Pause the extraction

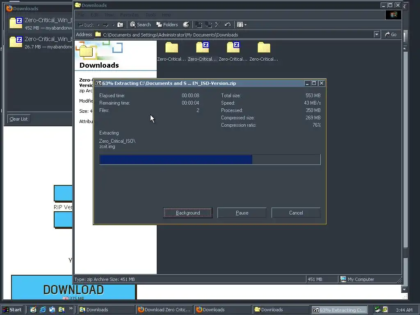click(x=242, y=213)
